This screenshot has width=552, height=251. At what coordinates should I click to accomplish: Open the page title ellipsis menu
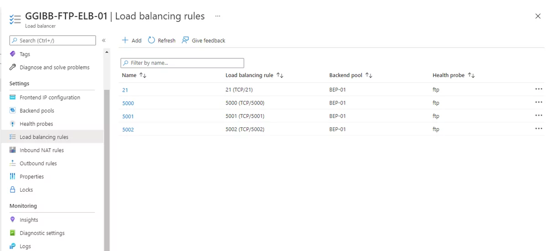coord(218,16)
